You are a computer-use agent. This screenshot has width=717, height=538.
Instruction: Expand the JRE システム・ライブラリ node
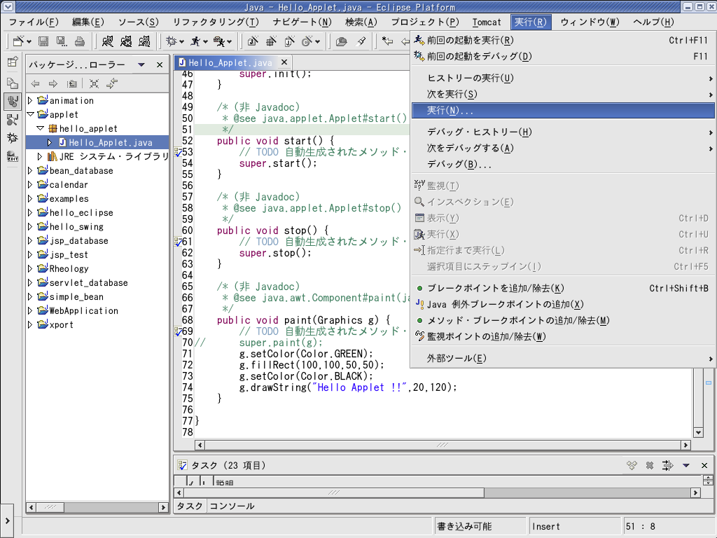pyautogui.click(x=40, y=156)
